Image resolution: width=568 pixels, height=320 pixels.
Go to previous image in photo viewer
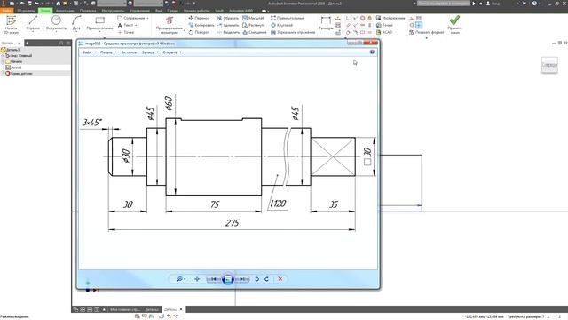[214, 279]
